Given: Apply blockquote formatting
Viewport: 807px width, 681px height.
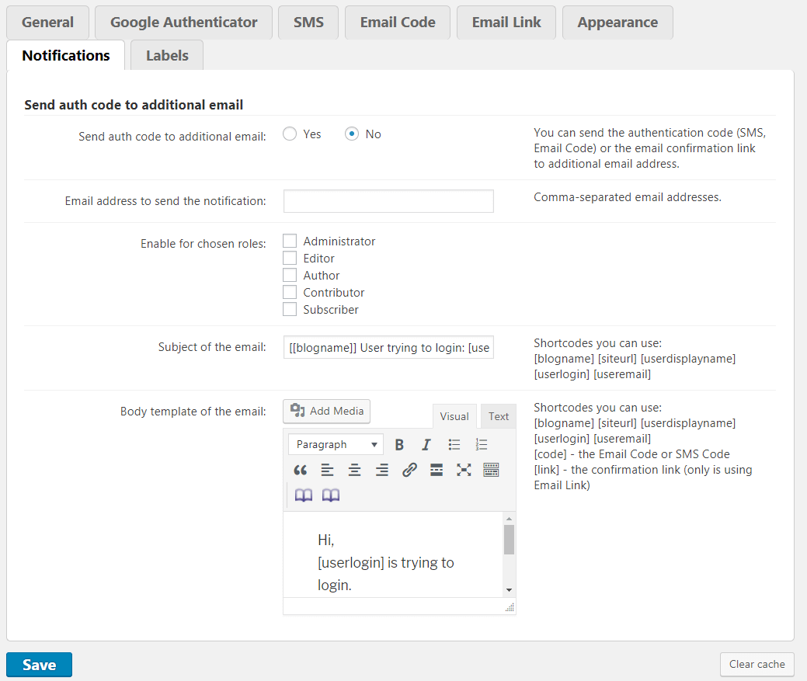Looking at the screenshot, I should coord(301,470).
